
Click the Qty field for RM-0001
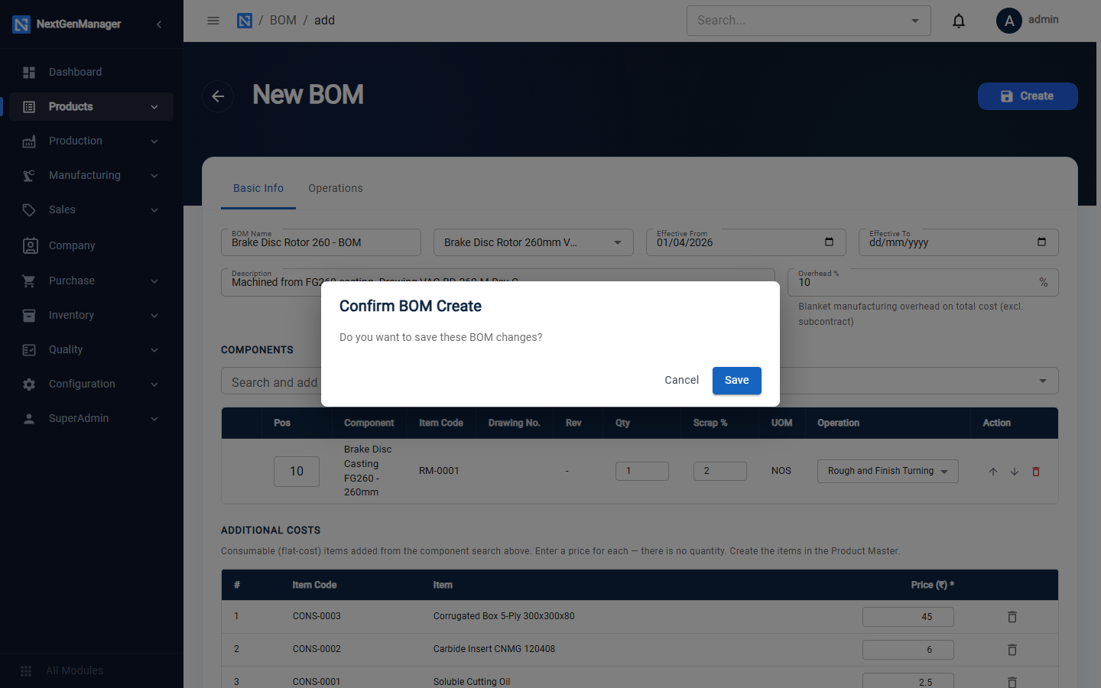tap(642, 471)
